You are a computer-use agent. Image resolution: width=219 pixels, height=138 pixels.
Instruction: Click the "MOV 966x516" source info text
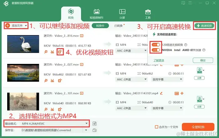coord(53,46)
